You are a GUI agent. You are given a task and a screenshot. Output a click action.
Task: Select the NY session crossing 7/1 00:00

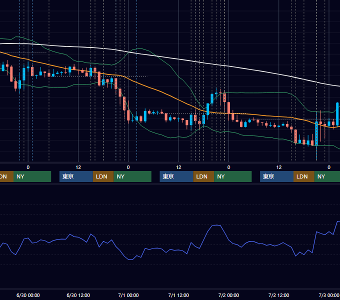click(x=132, y=176)
